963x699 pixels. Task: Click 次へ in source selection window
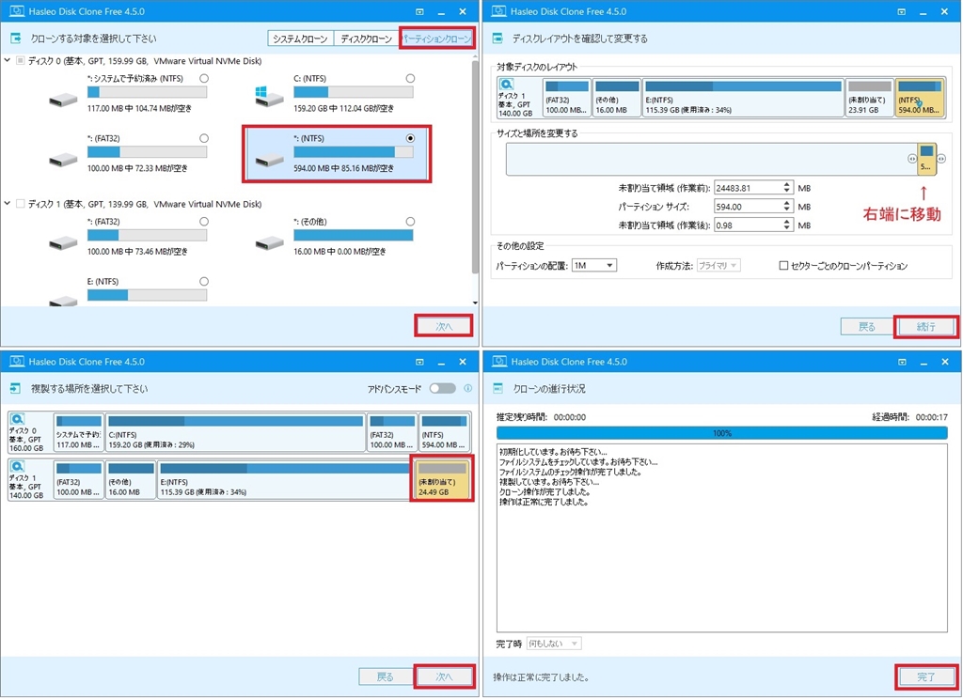pyautogui.click(x=444, y=327)
